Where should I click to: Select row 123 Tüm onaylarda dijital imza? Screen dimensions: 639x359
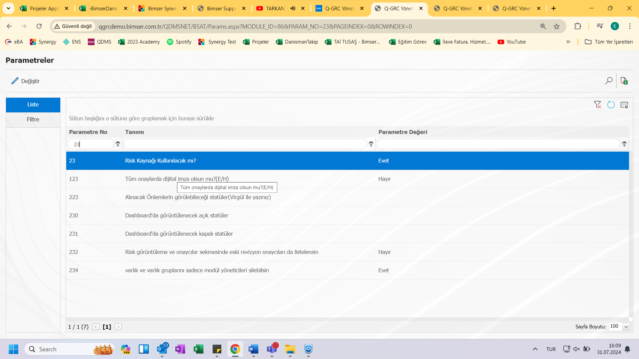pyautogui.click(x=347, y=179)
